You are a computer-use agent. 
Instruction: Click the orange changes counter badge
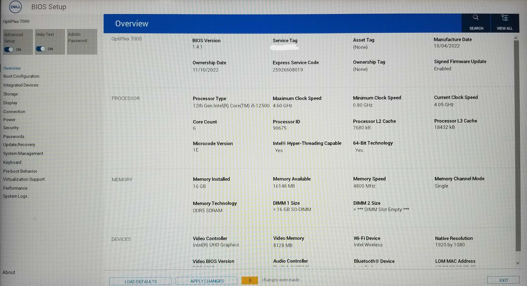pyautogui.click(x=250, y=280)
